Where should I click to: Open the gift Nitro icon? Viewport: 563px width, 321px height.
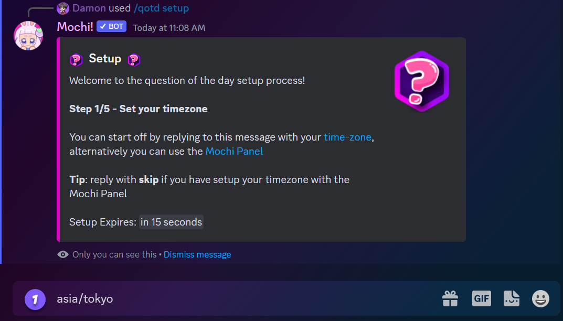point(450,299)
